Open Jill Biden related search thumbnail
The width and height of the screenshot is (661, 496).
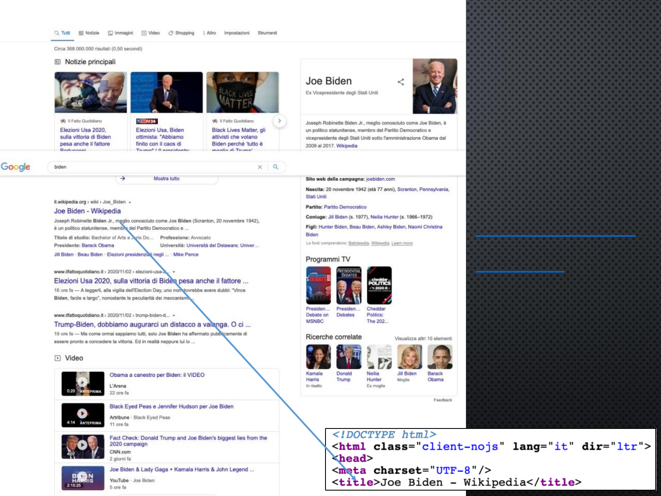(410, 357)
